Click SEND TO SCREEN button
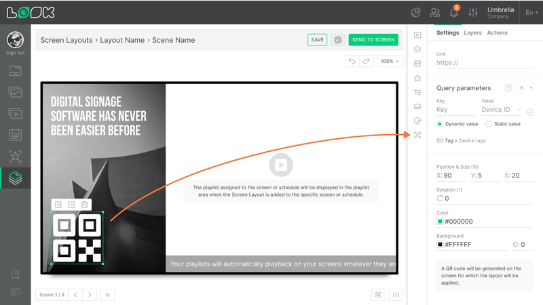543x305 pixels. click(x=373, y=40)
